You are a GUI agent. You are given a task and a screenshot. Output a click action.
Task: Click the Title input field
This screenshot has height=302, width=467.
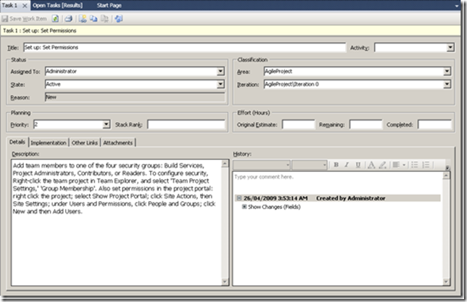[184, 47]
